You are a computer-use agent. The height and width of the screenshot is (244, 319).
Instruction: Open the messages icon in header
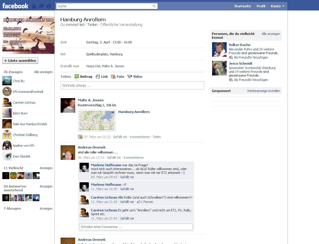pos(41,6)
